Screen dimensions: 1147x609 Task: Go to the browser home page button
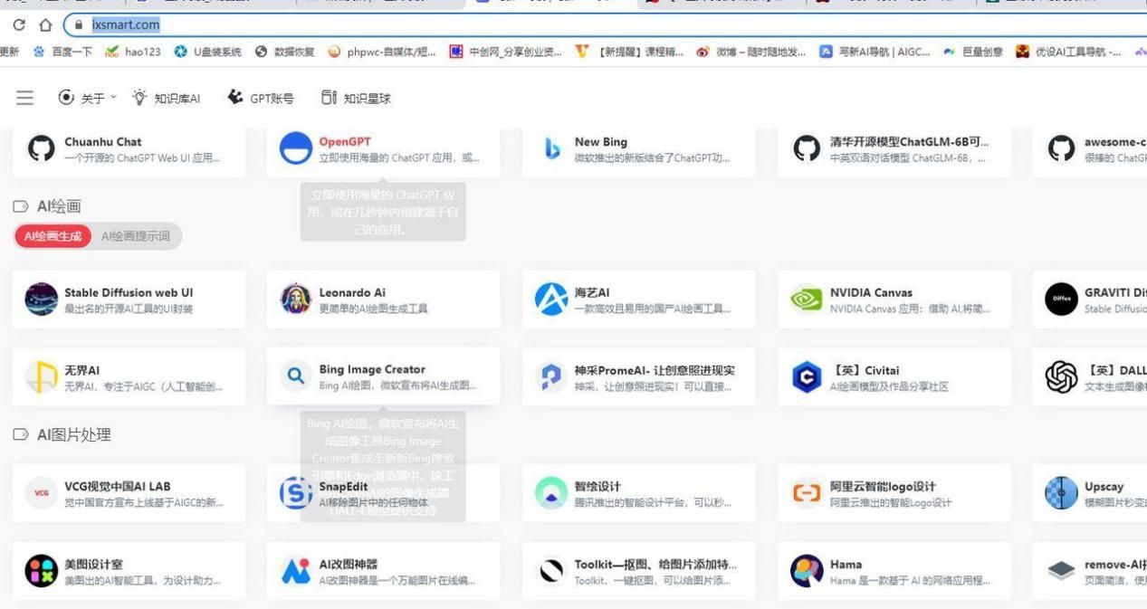coord(46,25)
